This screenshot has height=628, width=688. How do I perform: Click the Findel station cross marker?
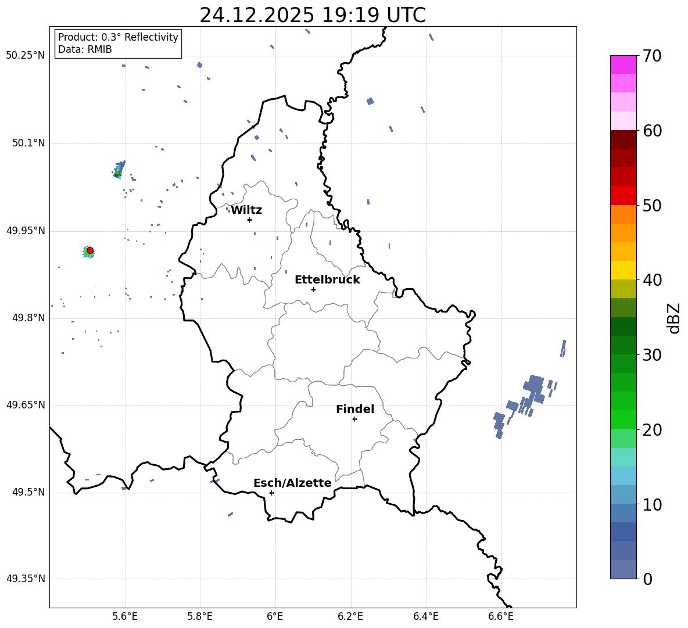coord(354,419)
